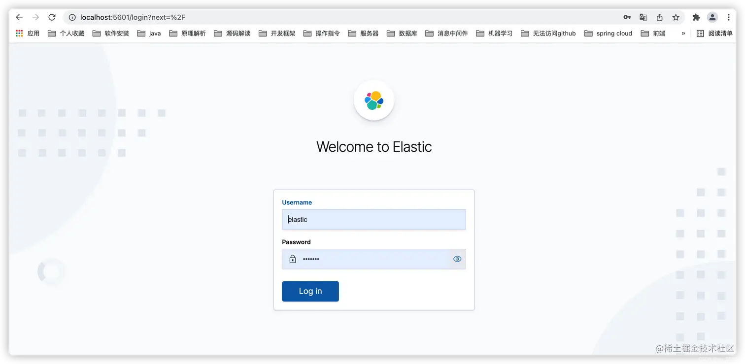Open the 无法访问github bookmark folder
The image size is (745, 364).
click(x=548, y=33)
